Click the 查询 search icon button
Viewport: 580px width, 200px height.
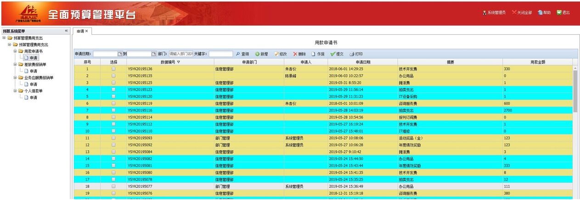coord(238,54)
